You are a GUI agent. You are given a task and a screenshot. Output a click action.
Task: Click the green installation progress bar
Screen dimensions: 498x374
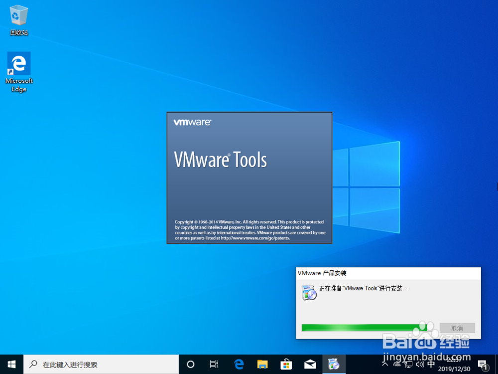(x=368, y=328)
